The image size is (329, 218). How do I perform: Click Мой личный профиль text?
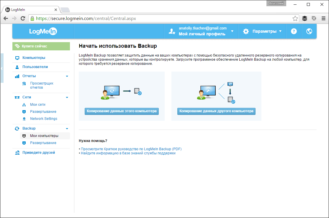point(202,34)
